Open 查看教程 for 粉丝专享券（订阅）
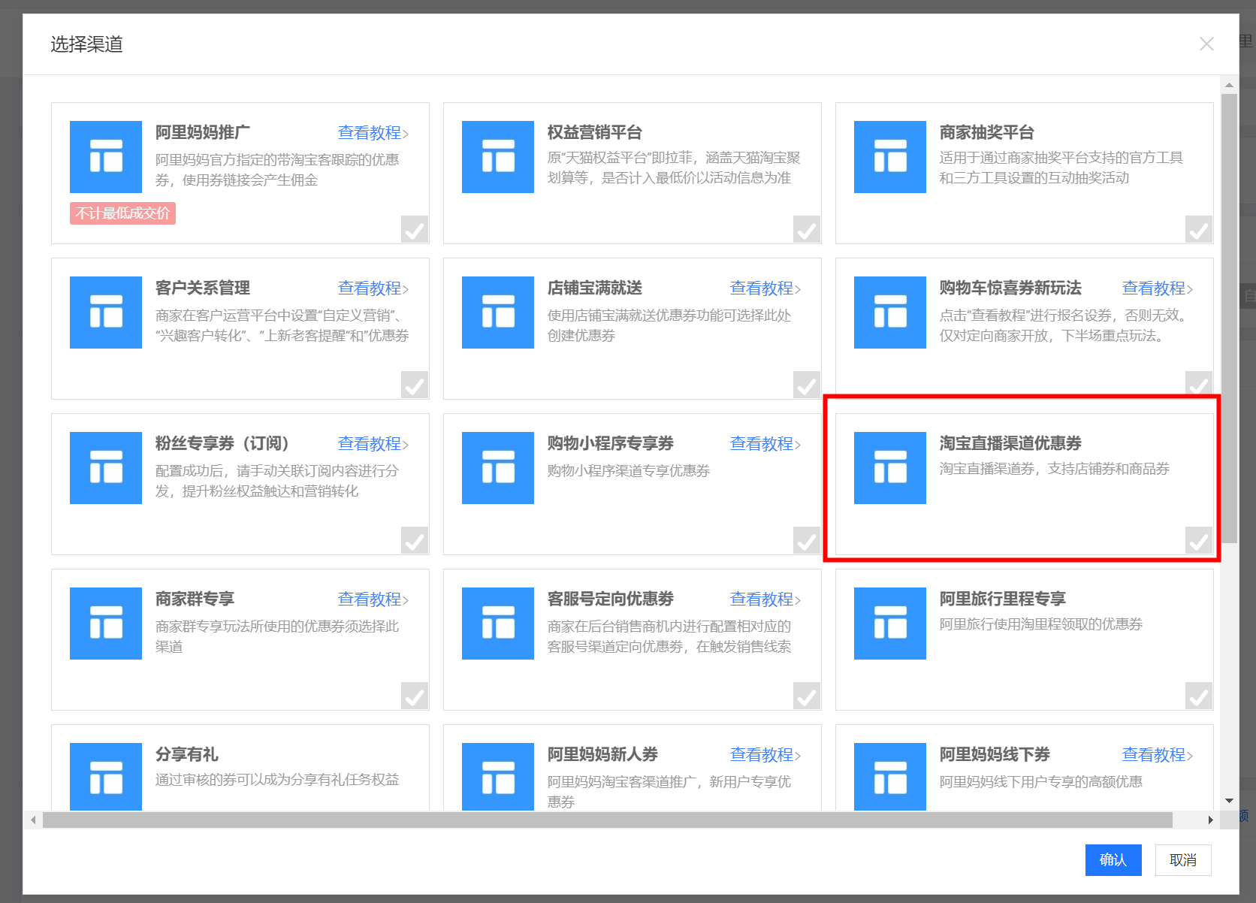The height and width of the screenshot is (903, 1256). (373, 444)
